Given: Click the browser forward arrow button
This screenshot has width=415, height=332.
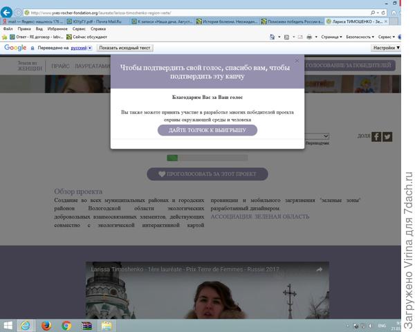Looking at the screenshot, I should coord(18,12).
